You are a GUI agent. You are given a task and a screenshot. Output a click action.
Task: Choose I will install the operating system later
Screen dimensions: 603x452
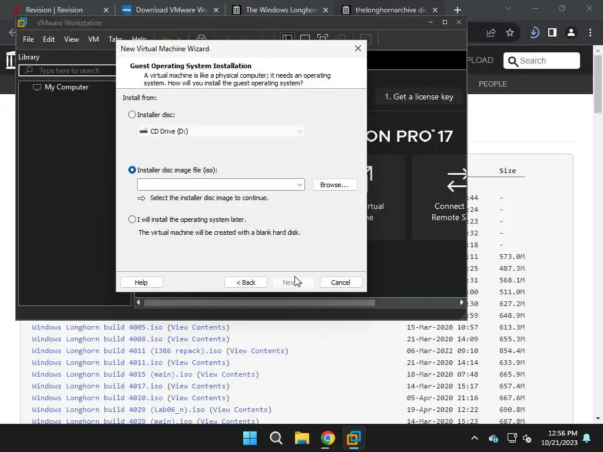point(132,220)
